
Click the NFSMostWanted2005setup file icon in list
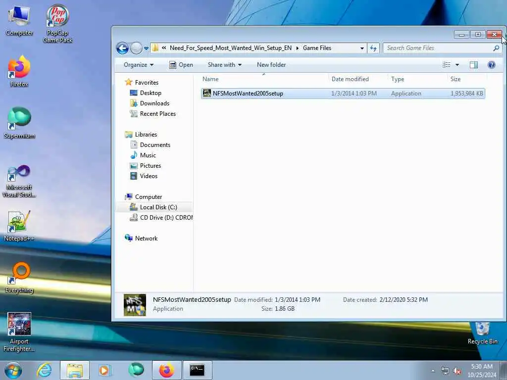pos(206,94)
